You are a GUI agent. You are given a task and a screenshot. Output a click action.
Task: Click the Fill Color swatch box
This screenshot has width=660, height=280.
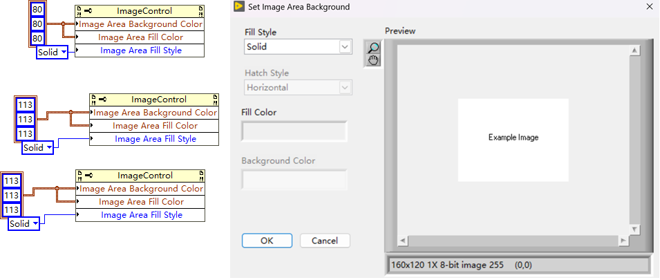294,131
